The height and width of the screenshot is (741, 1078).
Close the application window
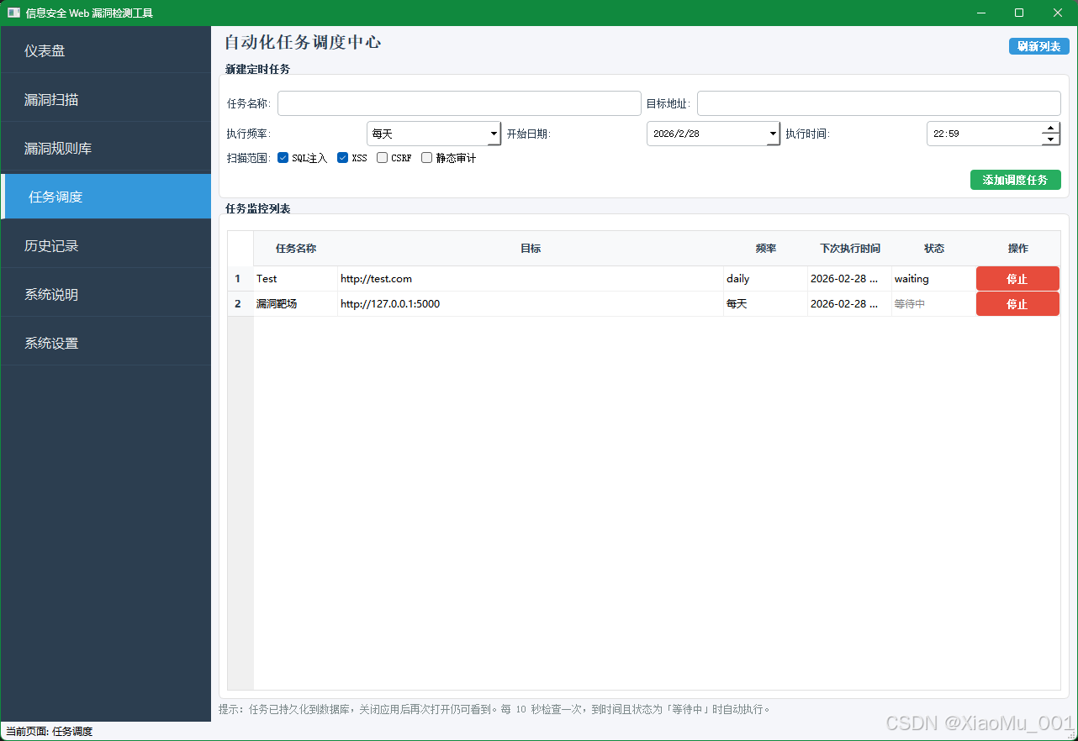click(x=1058, y=13)
